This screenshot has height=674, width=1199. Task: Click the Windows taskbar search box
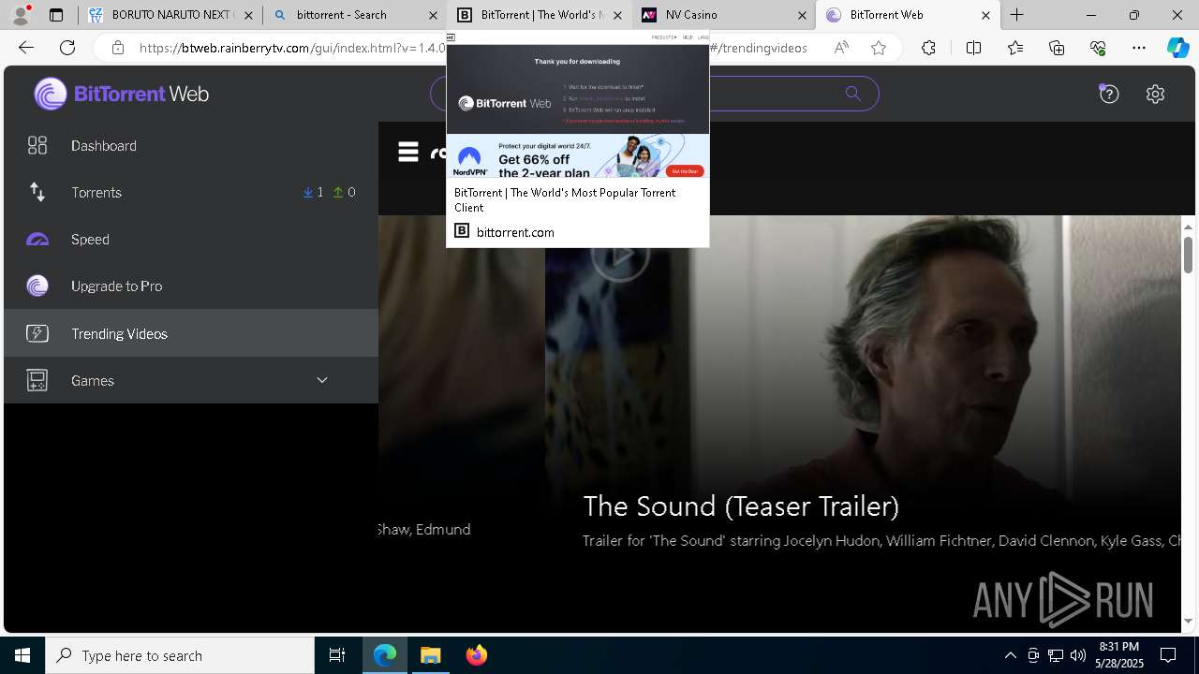click(180, 655)
